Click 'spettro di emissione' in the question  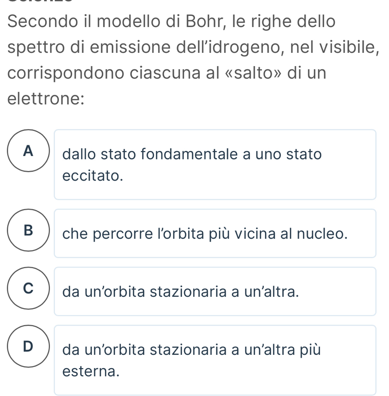coord(88,46)
